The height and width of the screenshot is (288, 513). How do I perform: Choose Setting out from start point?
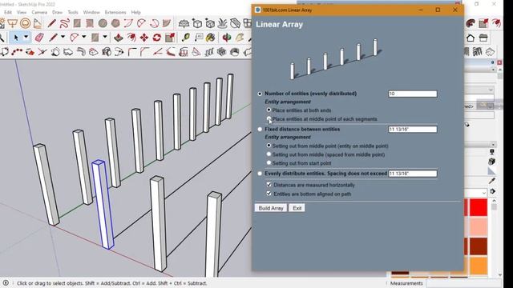click(269, 162)
